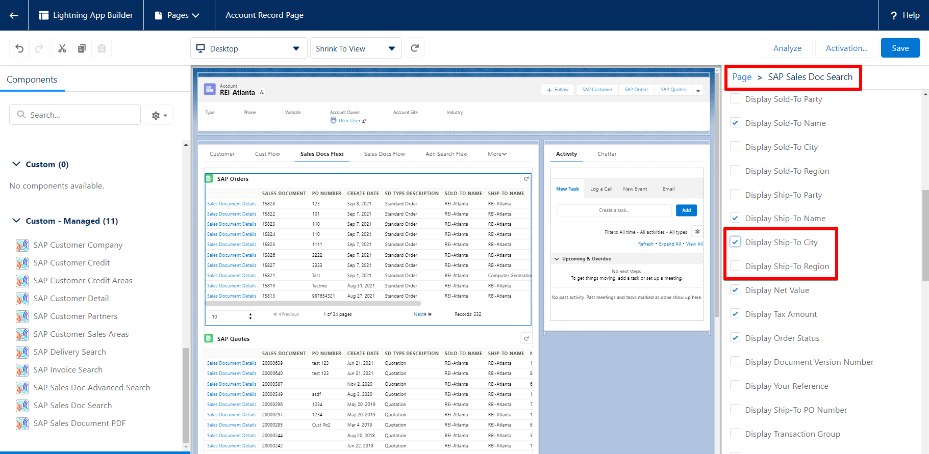
Task: Click the refresh canvas icon beside Shrink To View
Action: (415, 48)
